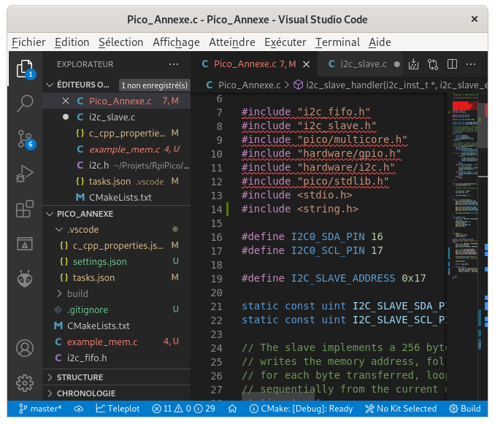
Task: Open CMakeLists.txt in PICO_ANNEXE tree
Action: (117, 326)
